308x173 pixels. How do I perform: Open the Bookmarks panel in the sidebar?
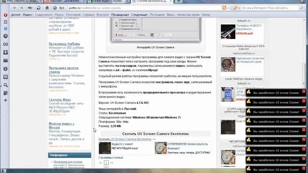point(5,22)
